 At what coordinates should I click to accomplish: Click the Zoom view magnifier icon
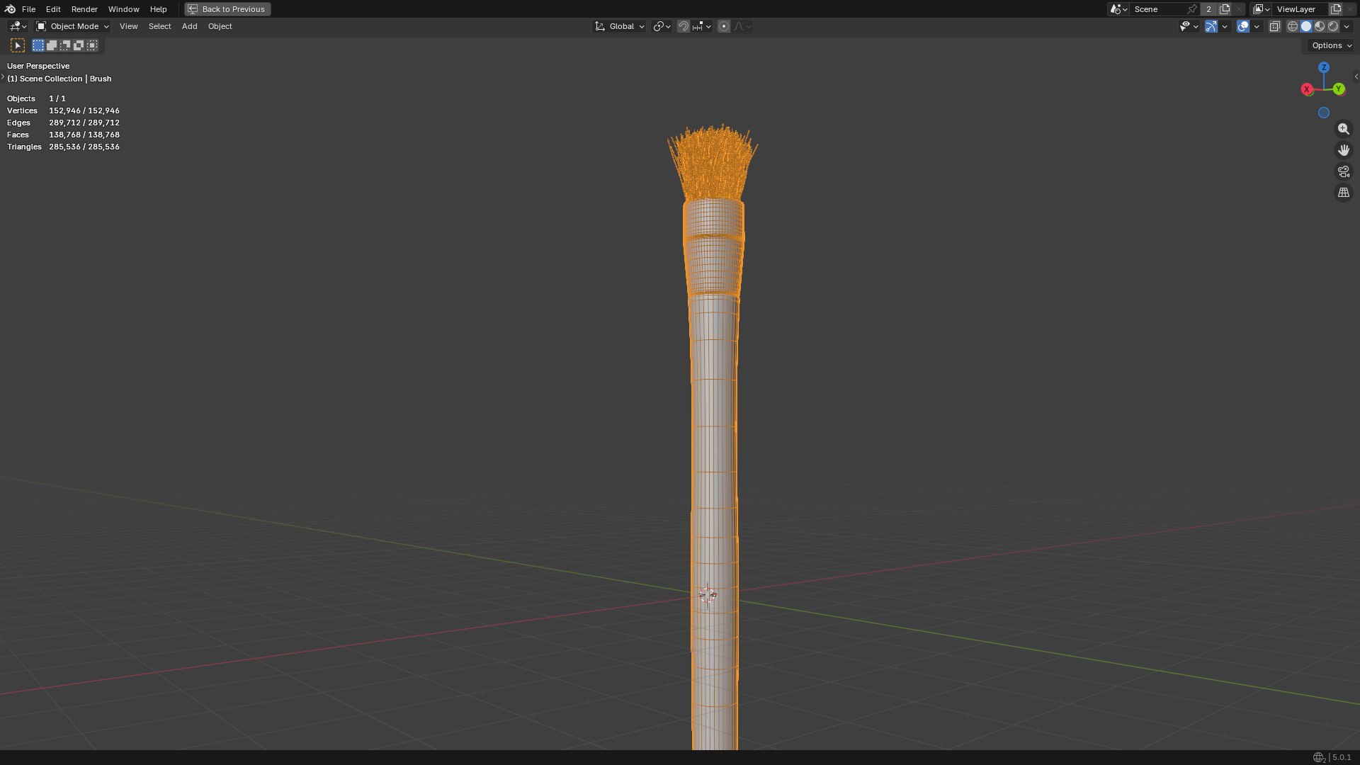pos(1344,129)
